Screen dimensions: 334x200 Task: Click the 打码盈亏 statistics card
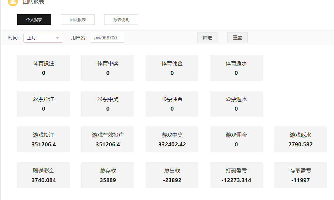click(236, 175)
